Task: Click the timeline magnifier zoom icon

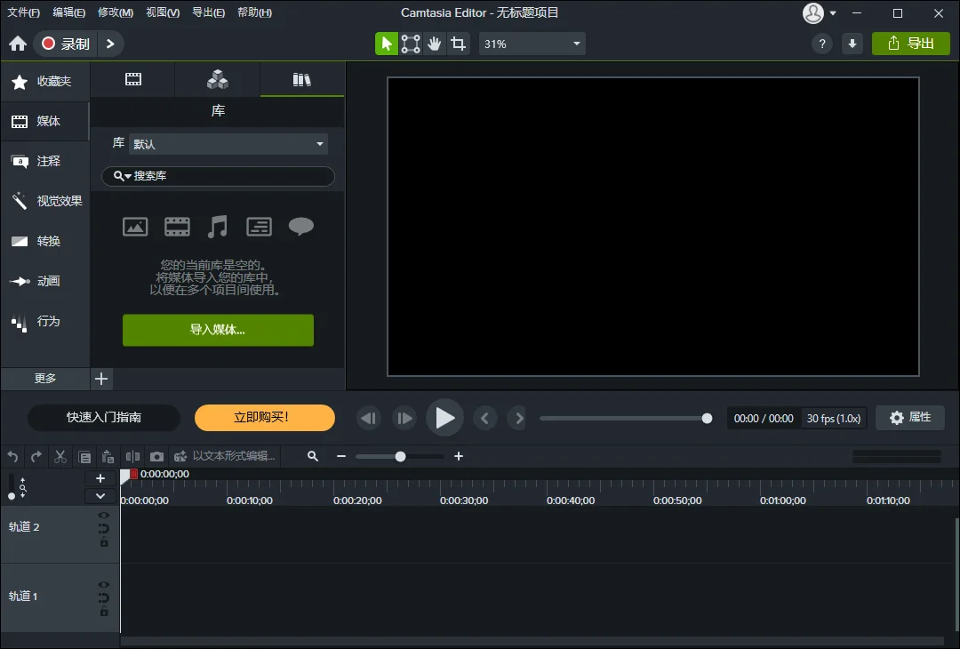Action: [x=313, y=456]
